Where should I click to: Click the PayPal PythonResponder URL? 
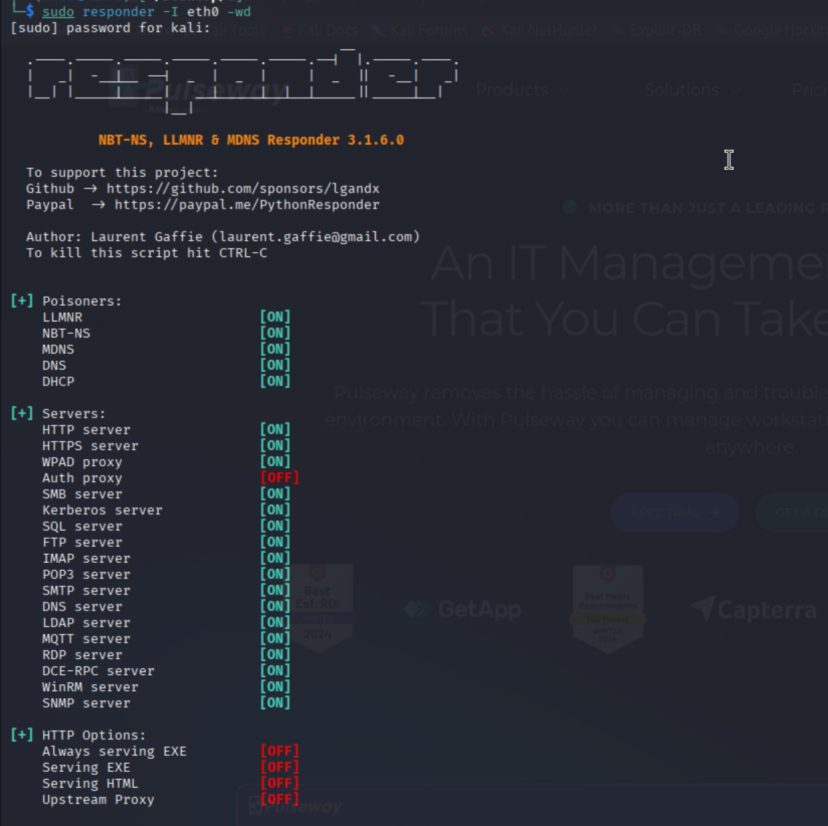click(247, 205)
